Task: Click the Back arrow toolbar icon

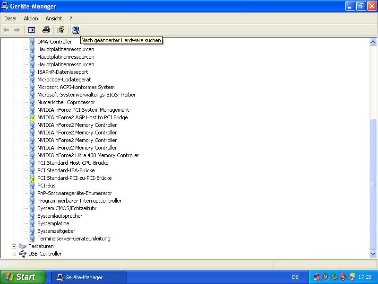Action: [6, 30]
